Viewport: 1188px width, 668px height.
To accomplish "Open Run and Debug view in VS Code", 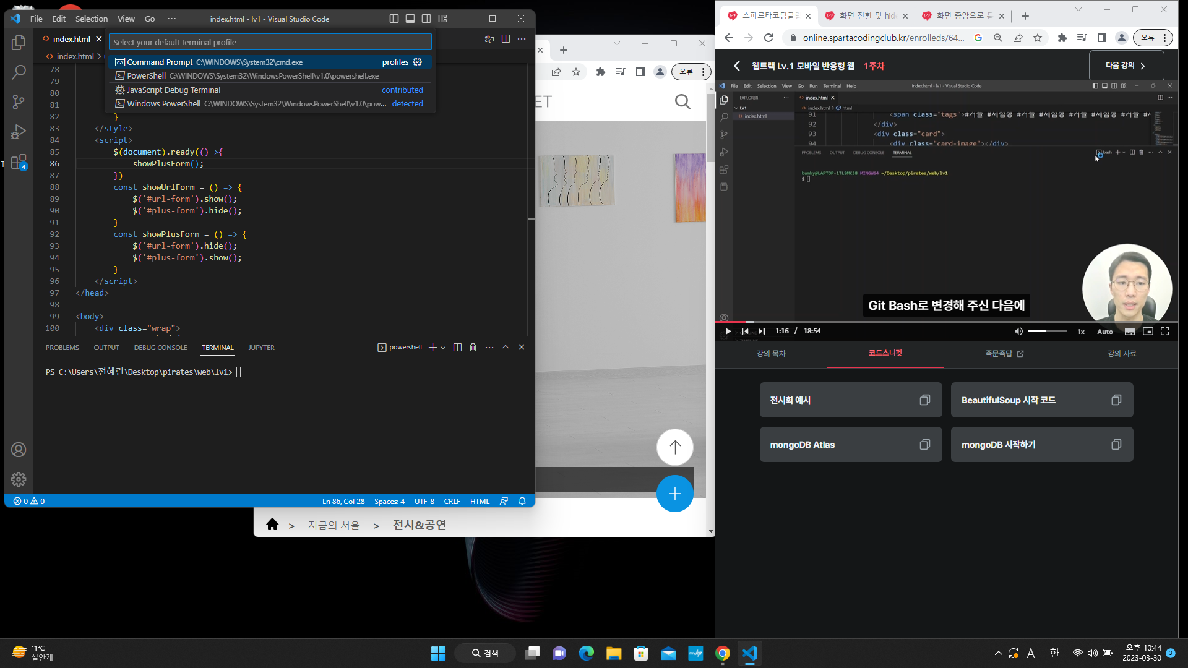I will point(19,131).
